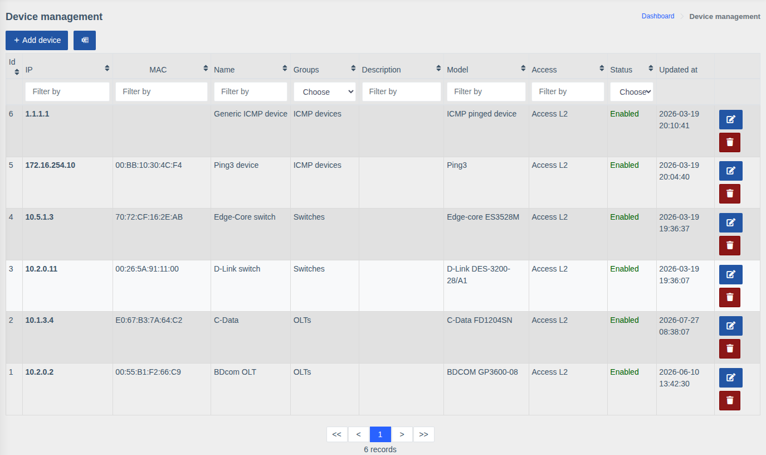Delete the Edge-Core switch entry
This screenshot has height=455, width=766.
click(730, 245)
